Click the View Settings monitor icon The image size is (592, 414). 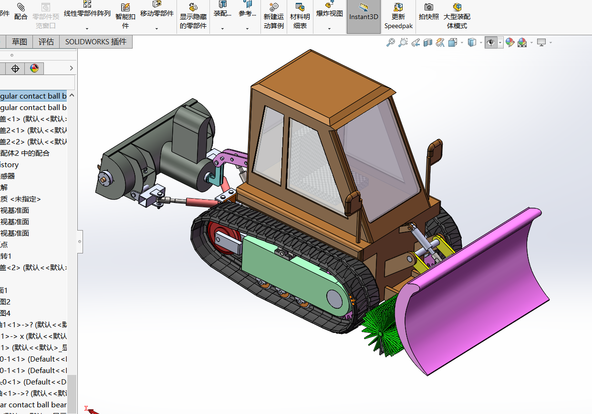click(541, 42)
